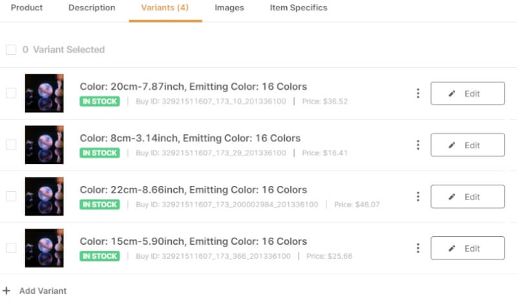Click the Price: $25.66 text
Viewport: 517px width, 306px height.
(329, 256)
